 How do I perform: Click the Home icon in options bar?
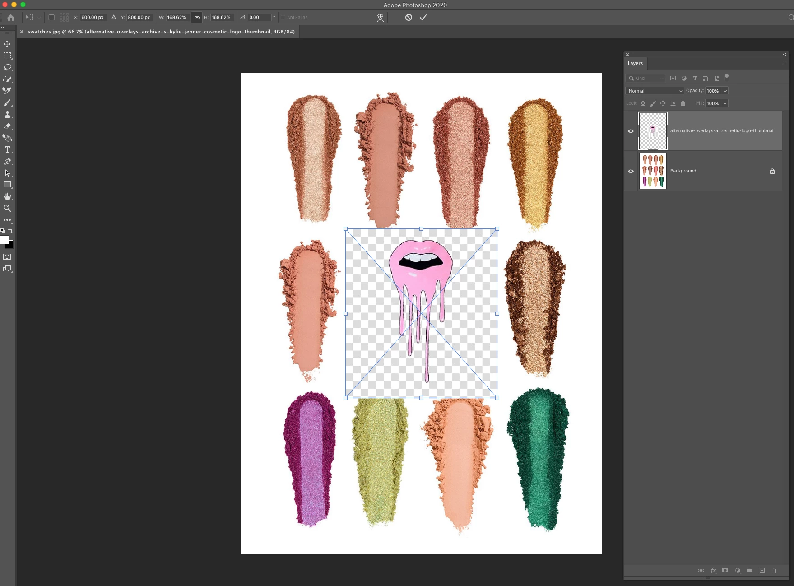[x=11, y=18]
